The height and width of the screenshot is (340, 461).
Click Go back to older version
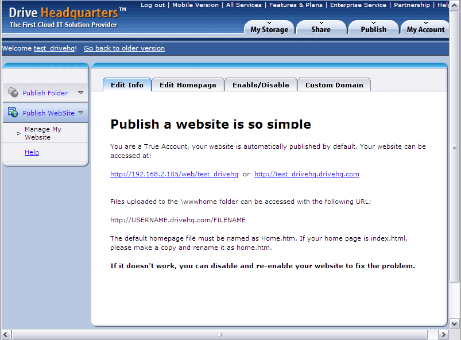click(x=124, y=48)
